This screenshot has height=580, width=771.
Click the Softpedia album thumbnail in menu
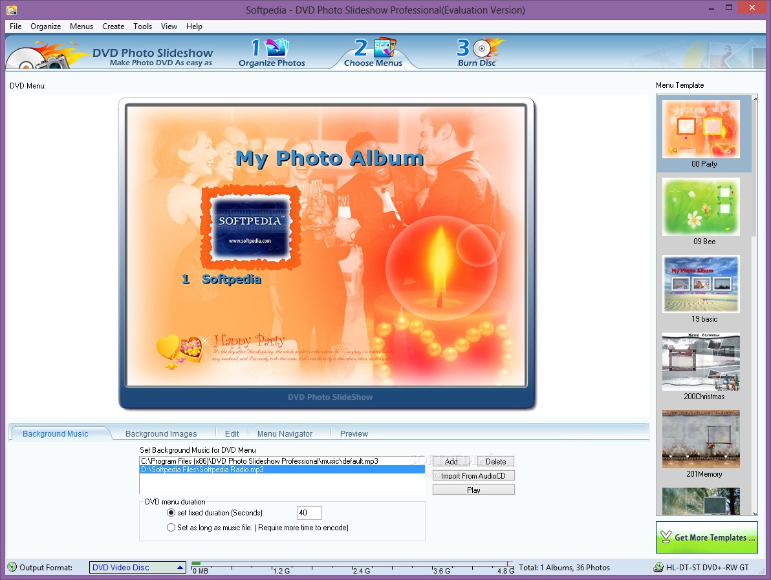[251, 227]
